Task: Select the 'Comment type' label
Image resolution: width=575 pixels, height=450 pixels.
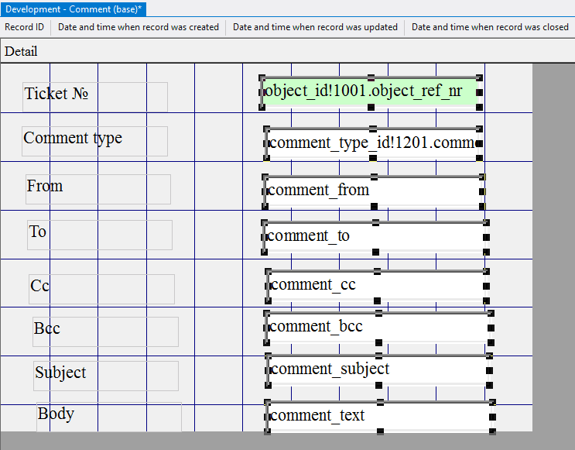Action: (94, 140)
